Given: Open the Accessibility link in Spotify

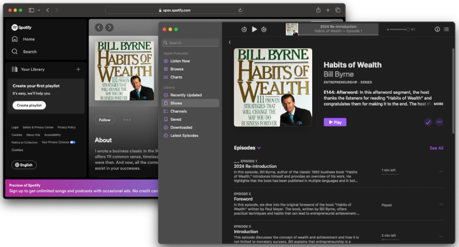Looking at the screenshot, I should coord(52,135).
